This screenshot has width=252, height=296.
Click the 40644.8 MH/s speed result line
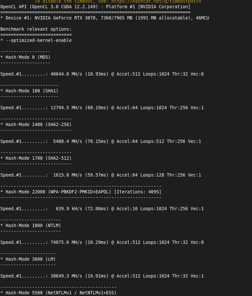102,74
